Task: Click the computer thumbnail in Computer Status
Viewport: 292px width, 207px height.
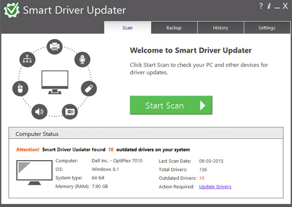Action: [34, 172]
